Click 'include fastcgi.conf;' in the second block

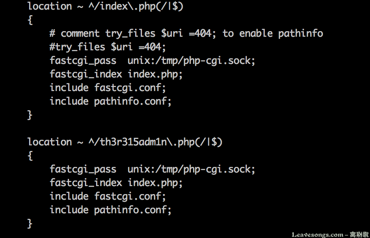108,196
